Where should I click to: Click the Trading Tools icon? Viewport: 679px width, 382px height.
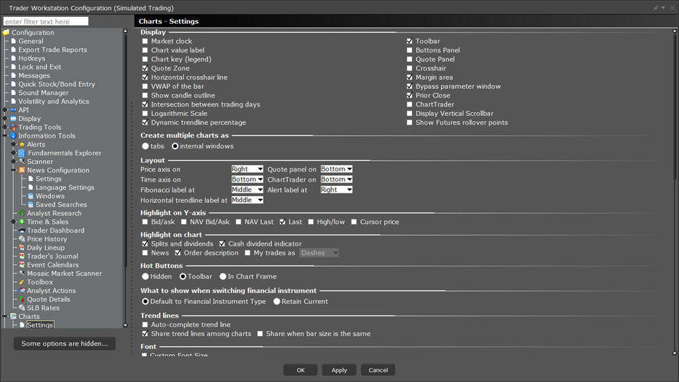coord(14,127)
